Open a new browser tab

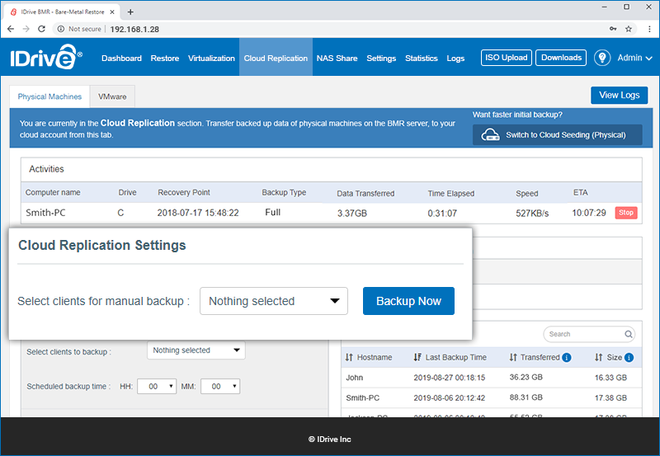coord(130,12)
